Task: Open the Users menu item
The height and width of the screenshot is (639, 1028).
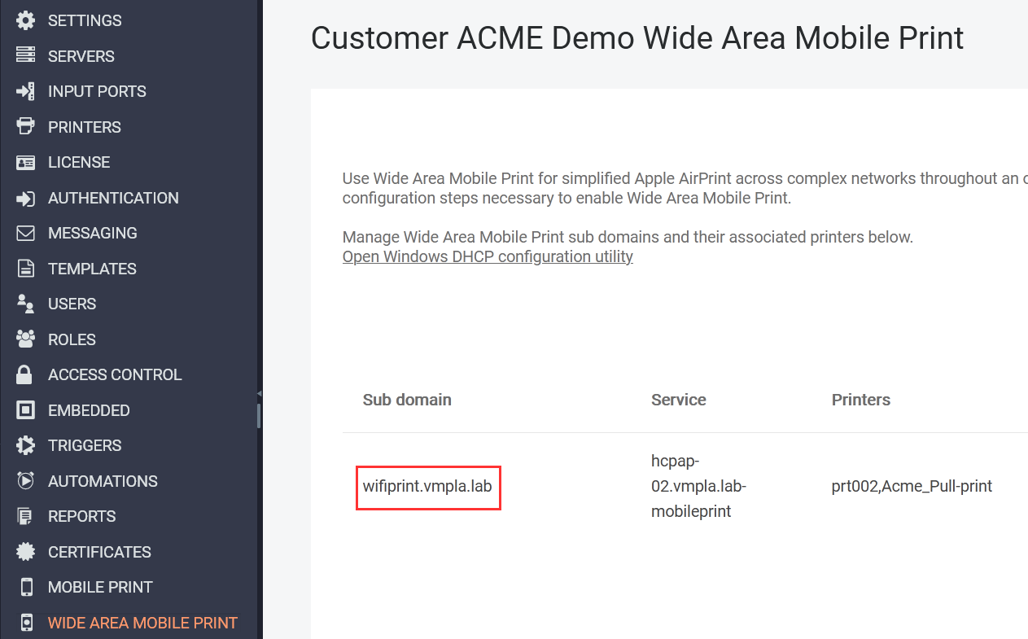Action: click(x=72, y=304)
